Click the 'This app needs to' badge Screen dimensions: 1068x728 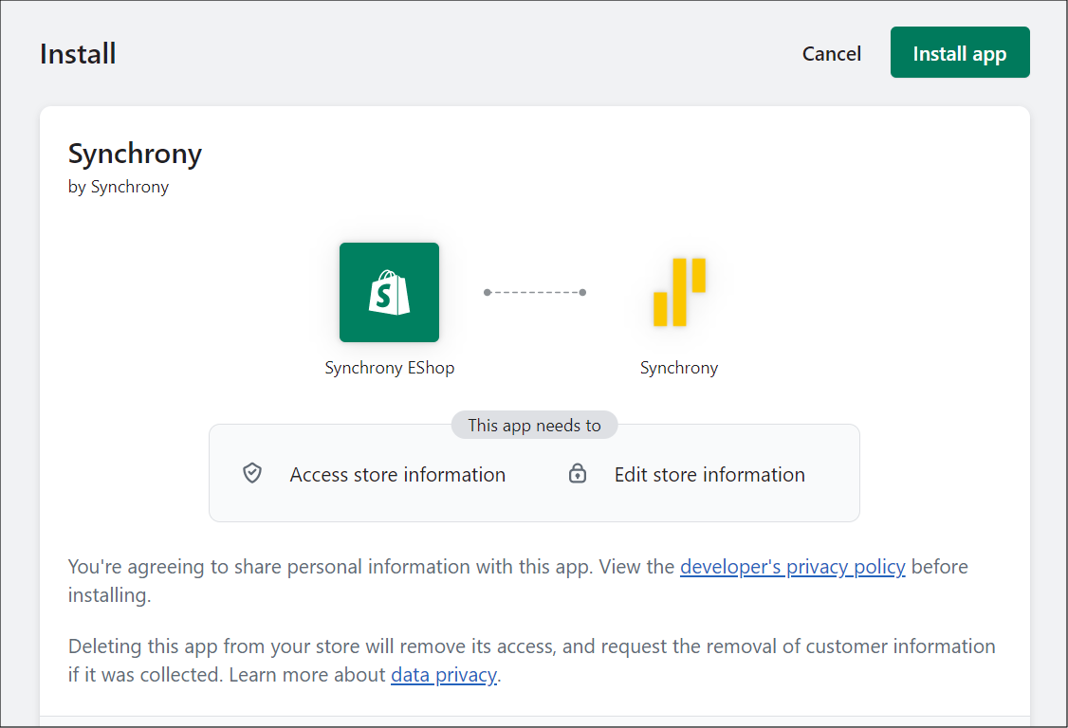point(534,425)
